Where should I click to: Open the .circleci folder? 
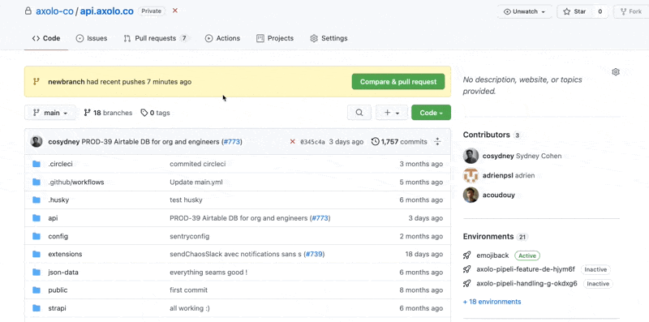[60, 164]
